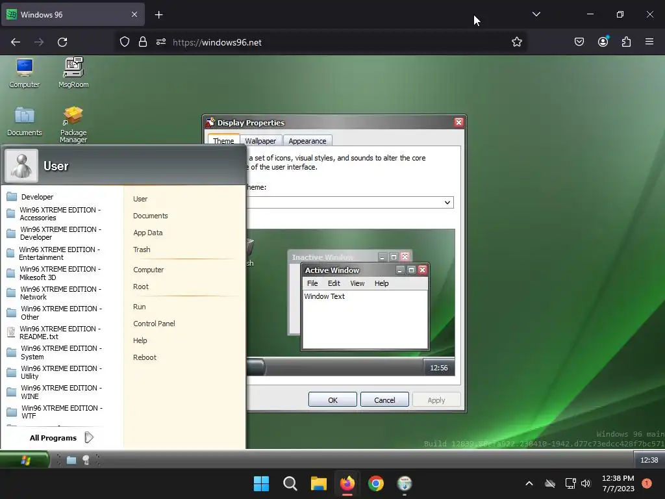The width and height of the screenshot is (665, 499).
Task: Open the Firefox extensions puzzle icon
Action: click(x=626, y=42)
